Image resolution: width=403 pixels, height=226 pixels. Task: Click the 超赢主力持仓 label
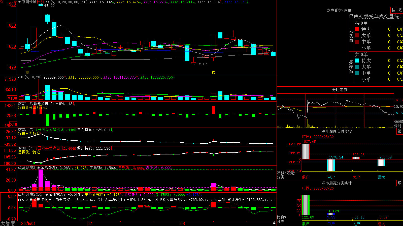point(29,133)
